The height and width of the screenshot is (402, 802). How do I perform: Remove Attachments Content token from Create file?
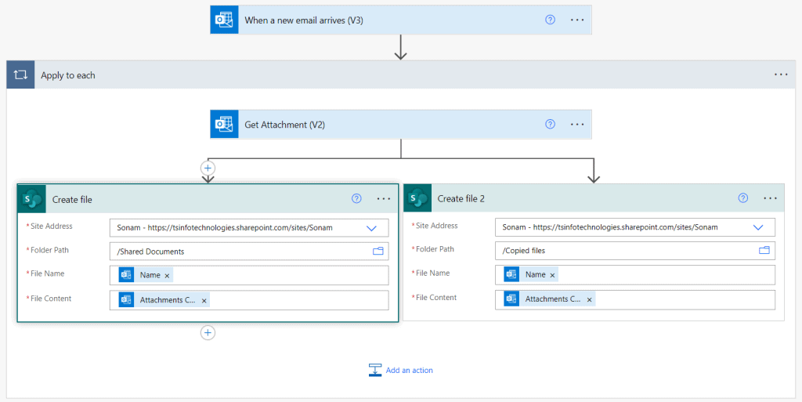coord(204,300)
